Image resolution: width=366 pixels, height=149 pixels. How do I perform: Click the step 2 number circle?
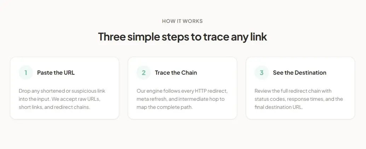[144, 73]
